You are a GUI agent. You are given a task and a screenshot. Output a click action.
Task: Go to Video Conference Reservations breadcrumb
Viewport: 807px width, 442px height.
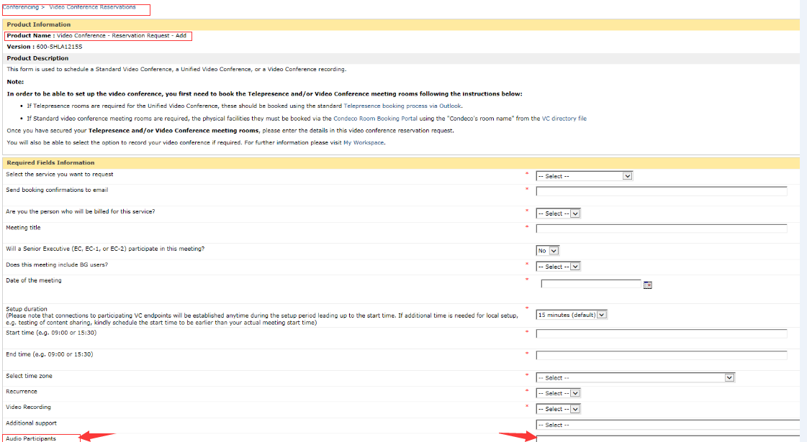[x=92, y=7]
